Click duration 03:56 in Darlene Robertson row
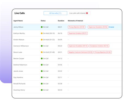 tap(60, 65)
